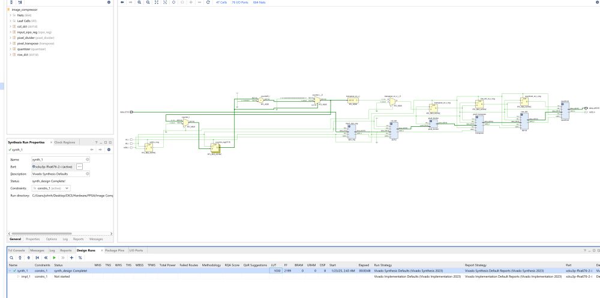Click the LUT value 1030 cell

(x=275, y=270)
